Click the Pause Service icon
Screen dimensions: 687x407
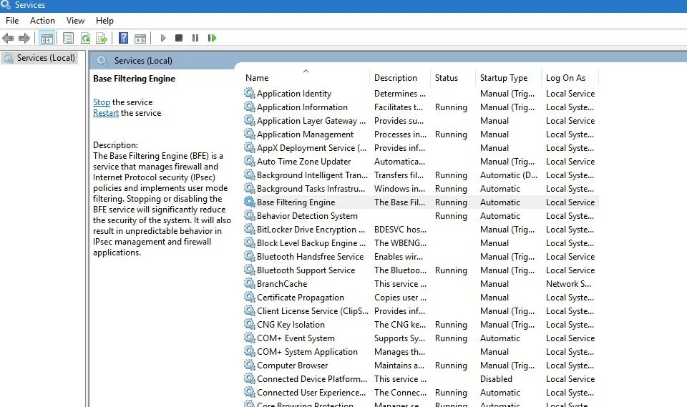click(x=195, y=38)
